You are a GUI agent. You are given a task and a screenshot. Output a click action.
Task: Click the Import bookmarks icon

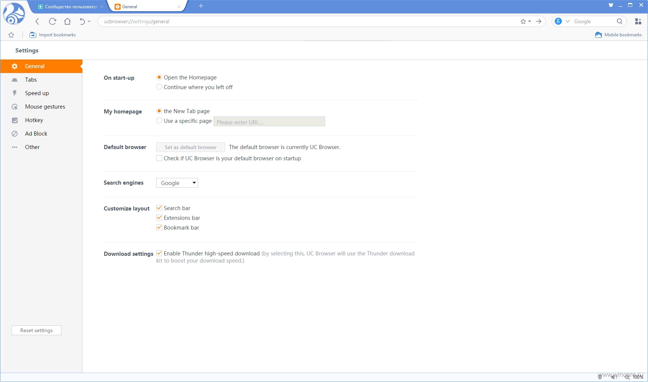pos(33,35)
